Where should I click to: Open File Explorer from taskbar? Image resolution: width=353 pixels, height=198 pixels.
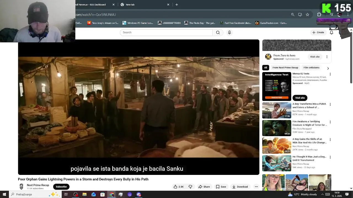click(84, 194)
